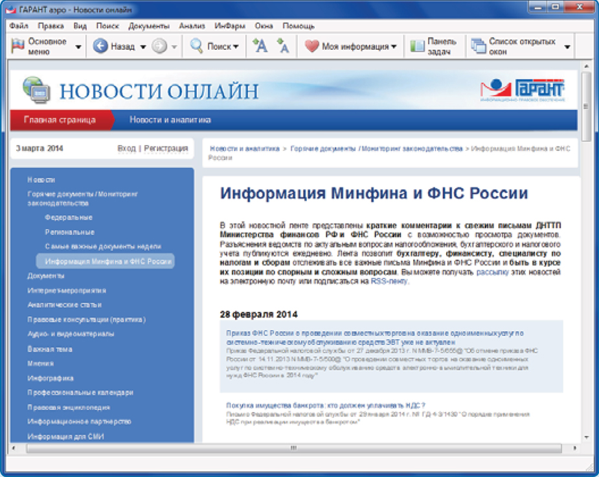This screenshot has width=599, height=477.
Task: Open the Документы menu
Action: [148, 26]
